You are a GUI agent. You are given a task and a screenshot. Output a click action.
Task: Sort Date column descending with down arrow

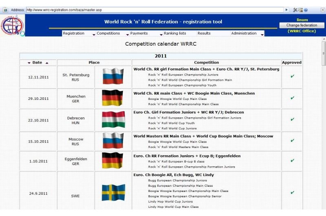29,63
